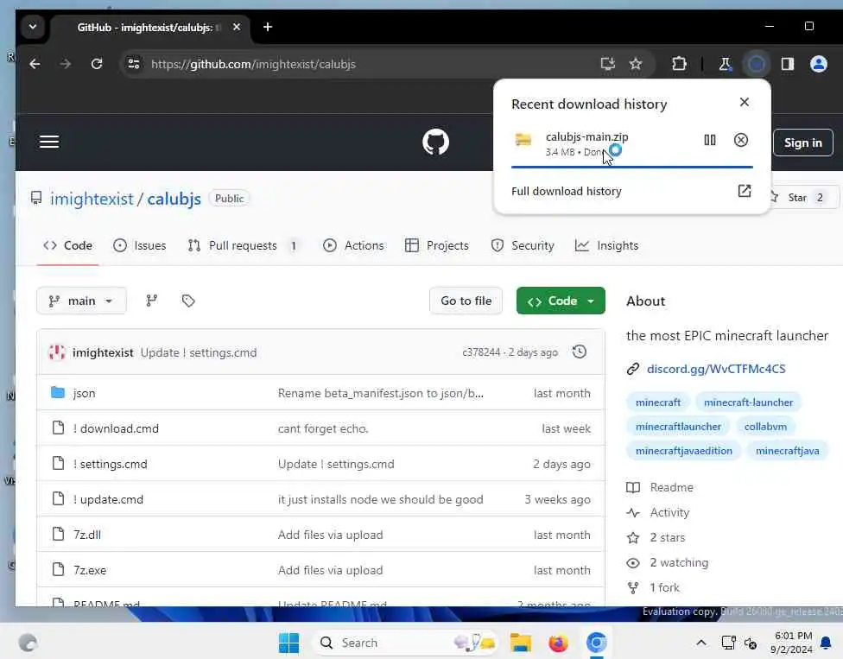The width and height of the screenshot is (843, 659).
Task: Open the tab search dropdown arrow
Action: (32, 26)
